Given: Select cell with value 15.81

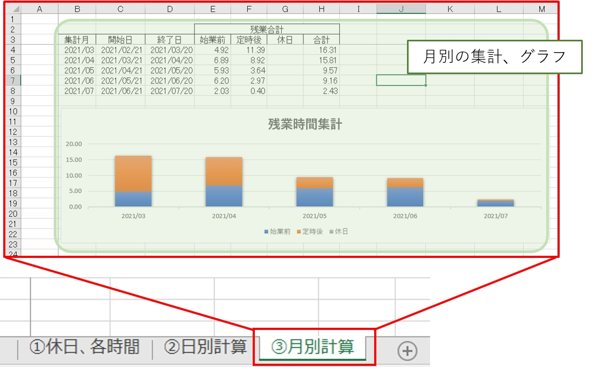Looking at the screenshot, I should tap(321, 60).
